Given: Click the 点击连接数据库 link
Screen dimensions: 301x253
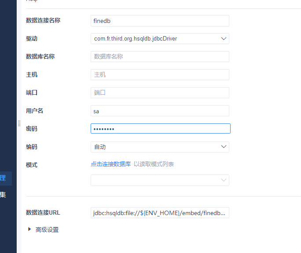Looking at the screenshot, I should tap(111, 164).
